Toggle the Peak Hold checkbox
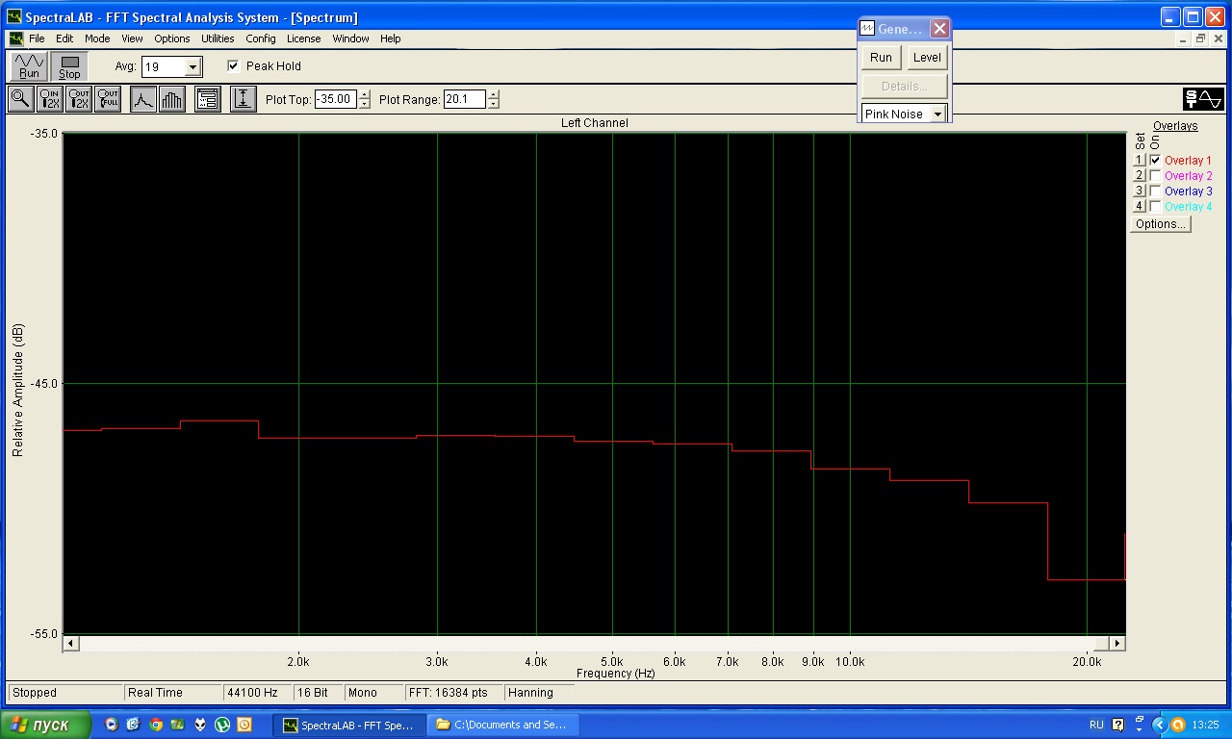The width and height of the screenshot is (1232, 739). tap(233, 66)
